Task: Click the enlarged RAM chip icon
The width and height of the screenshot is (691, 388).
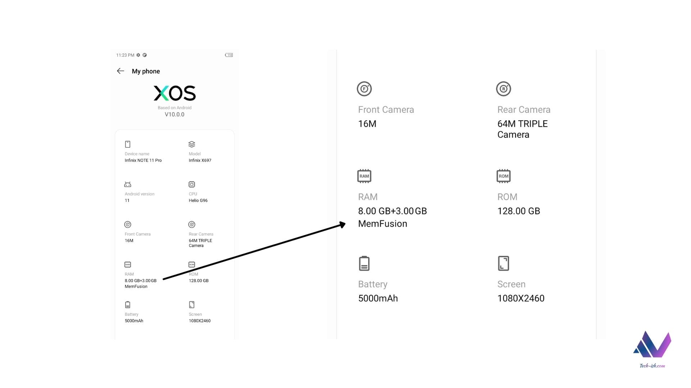Action: point(364,176)
